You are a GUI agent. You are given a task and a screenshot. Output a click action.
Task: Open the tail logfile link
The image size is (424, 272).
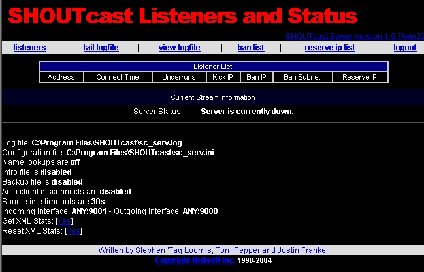(x=101, y=48)
